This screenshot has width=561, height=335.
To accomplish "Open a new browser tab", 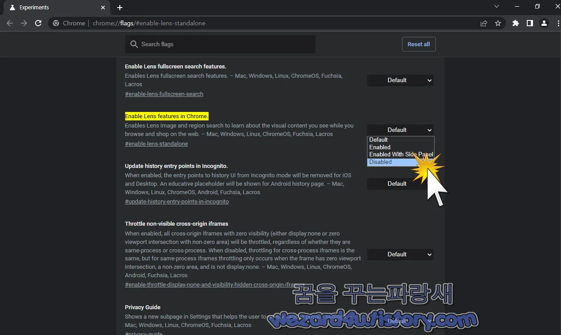I will 119,7.
